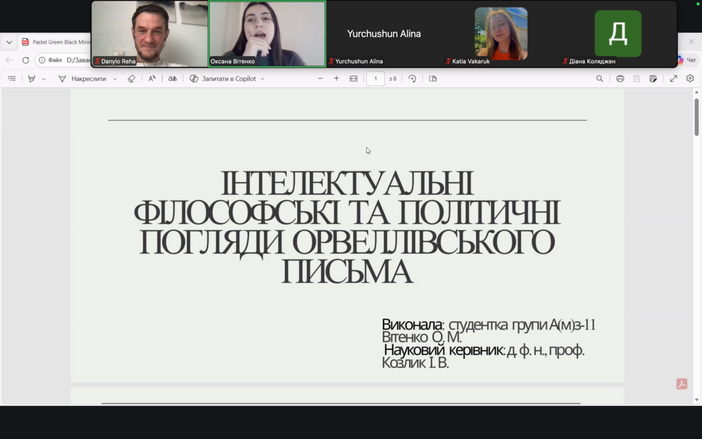Toggle the page view layout
Image resolution: width=702 pixels, height=439 pixels.
click(433, 78)
